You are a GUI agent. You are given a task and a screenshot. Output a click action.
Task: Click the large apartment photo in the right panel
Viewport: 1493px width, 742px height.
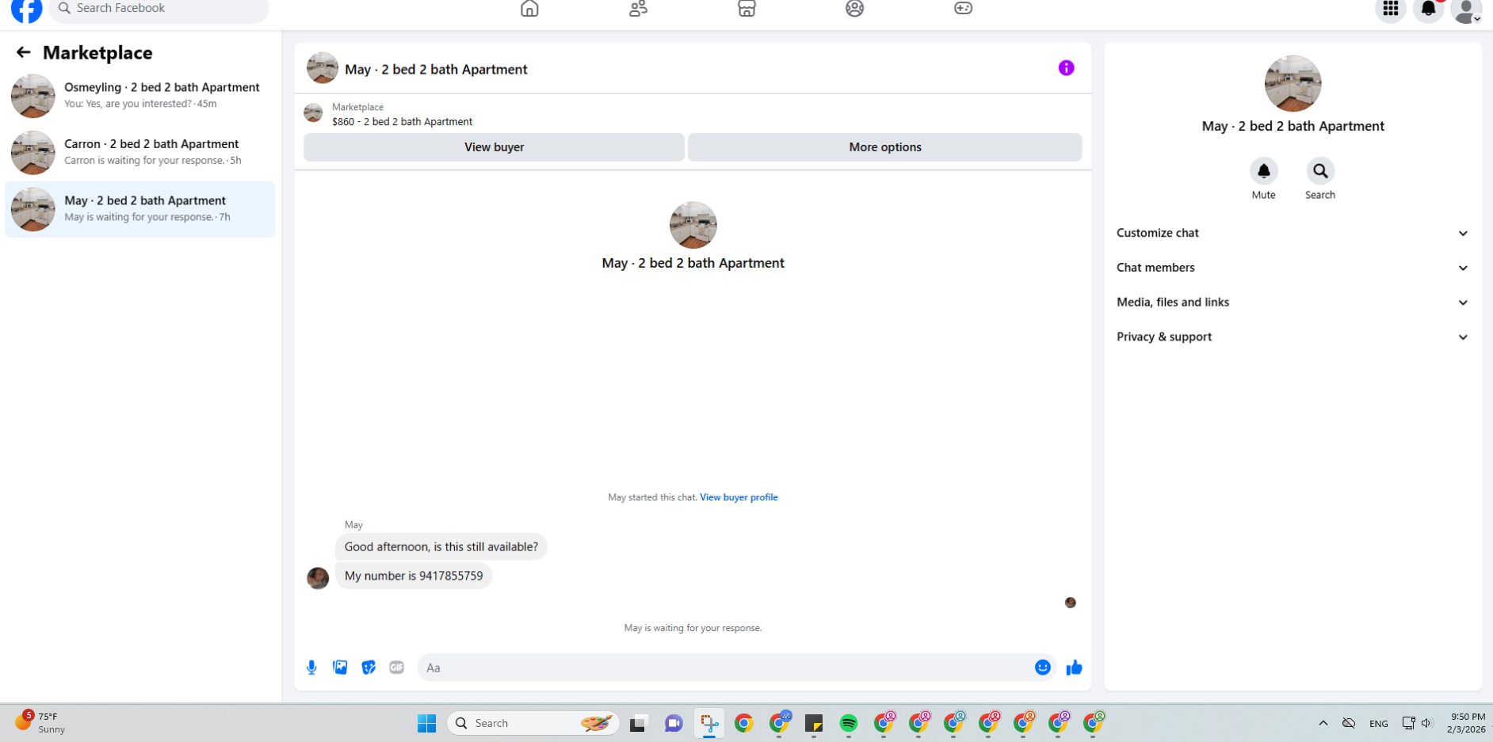(1293, 83)
